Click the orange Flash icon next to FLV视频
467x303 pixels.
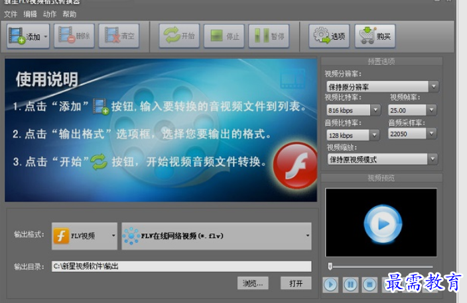pyautogui.click(x=61, y=236)
